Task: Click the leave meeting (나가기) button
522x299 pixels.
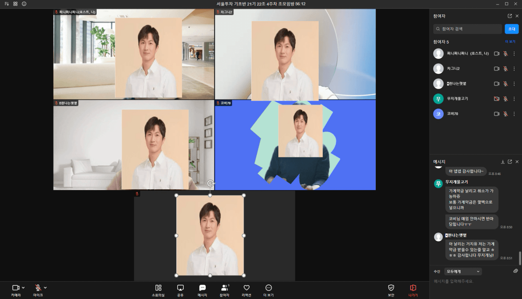Action: [413, 288]
